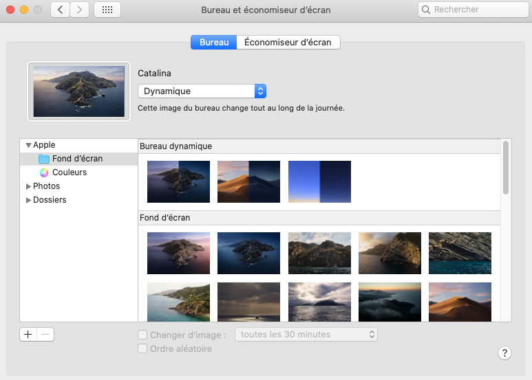The height and width of the screenshot is (380, 532).
Task: Choose the dynamic Mojave dune wallpaper
Action: (248, 181)
